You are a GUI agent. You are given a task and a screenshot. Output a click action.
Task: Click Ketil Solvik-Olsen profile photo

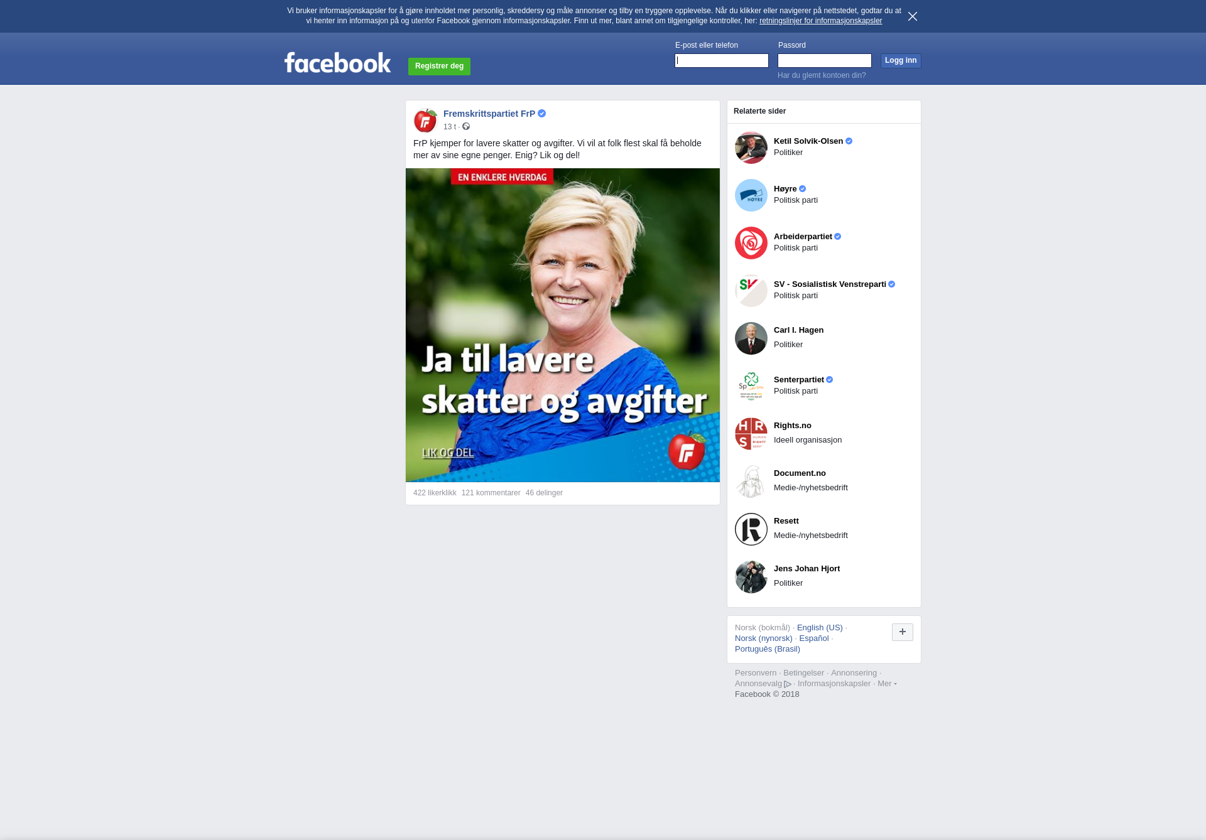point(751,148)
